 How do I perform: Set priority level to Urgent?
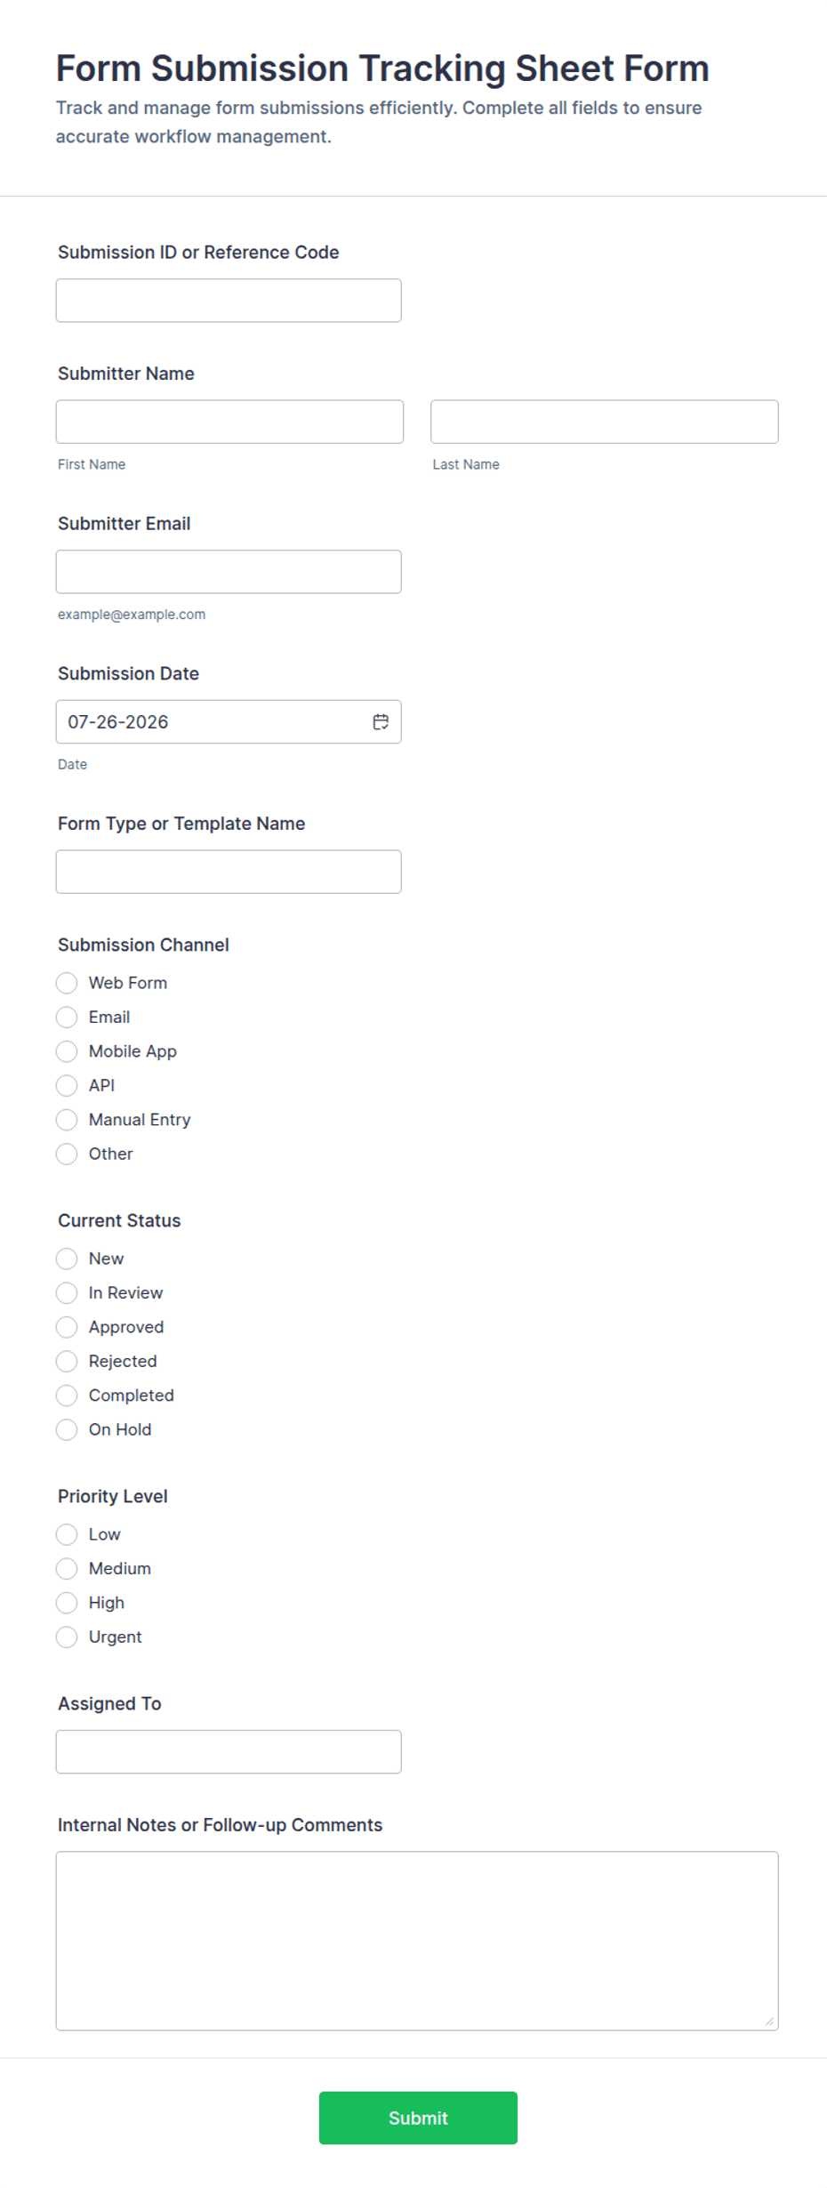[67, 1637]
